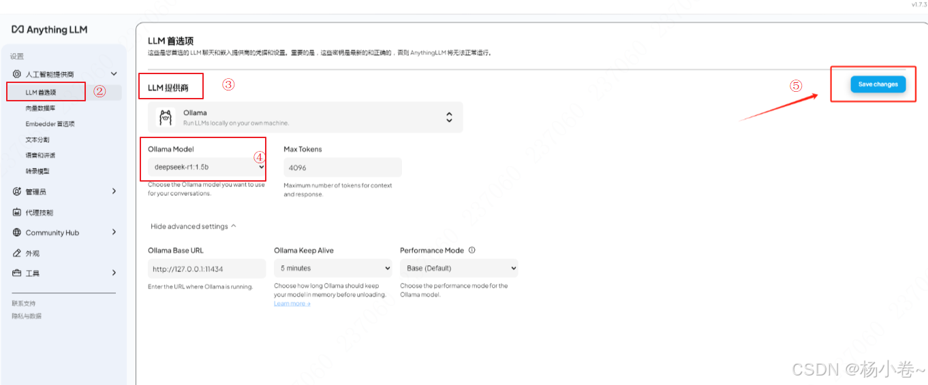The height and width of the screenshot is (385, 928).
Task: Click the LLM 提供商 heading
Action: coord(168,88)
